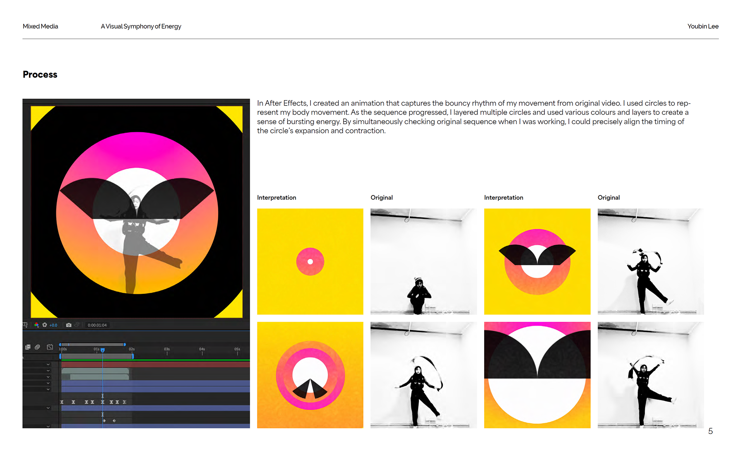Image resolution: width=743 pixels, height=461 pixels.
Task: Open the second layer row dropdown chevron
Action: [x=48, y=371]
